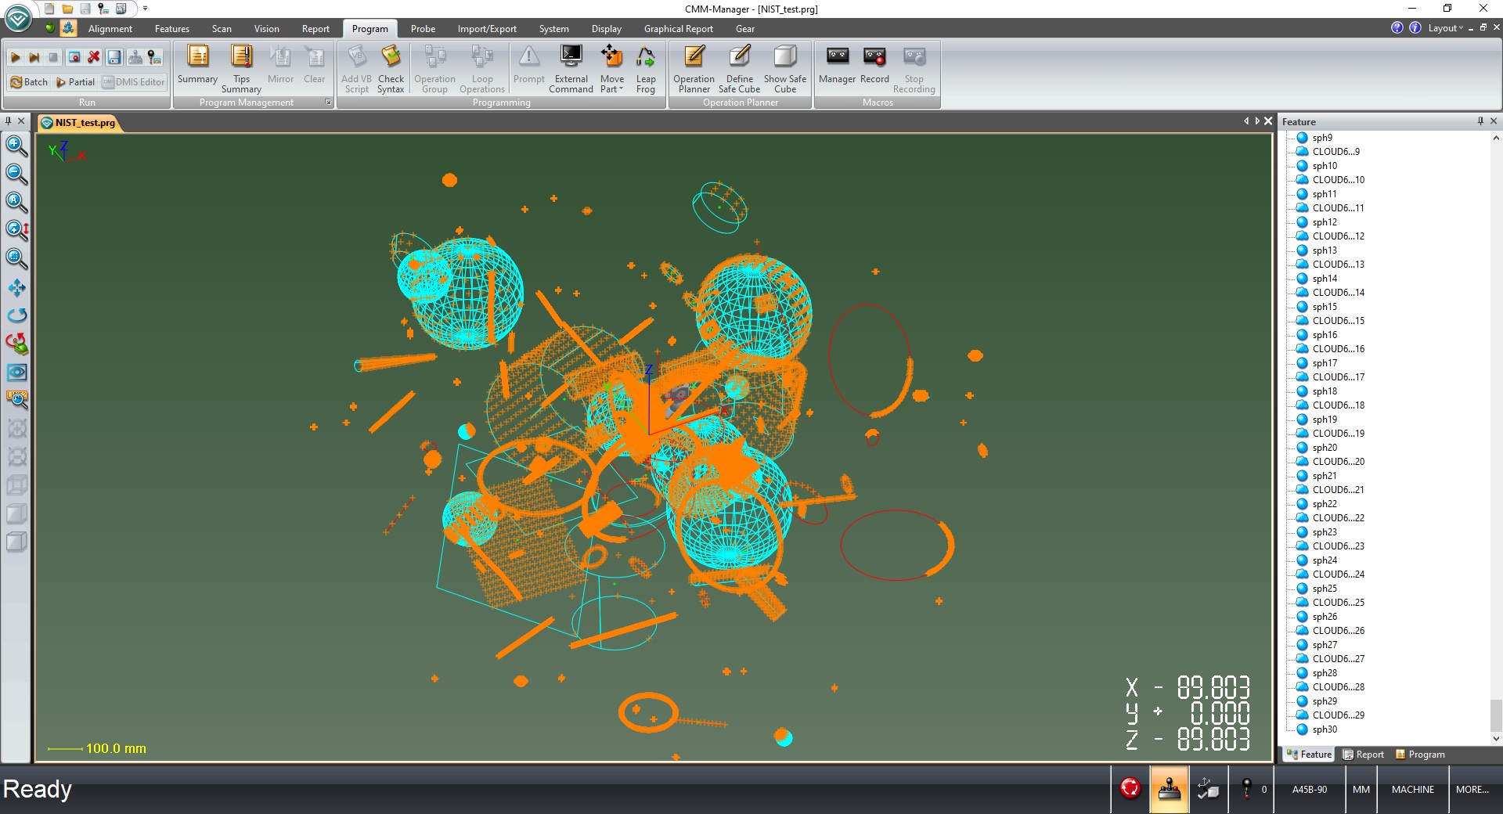Click the Zoom Out magnifier tool
This screenshot has height=814, width=1503.
pos(16,174)
